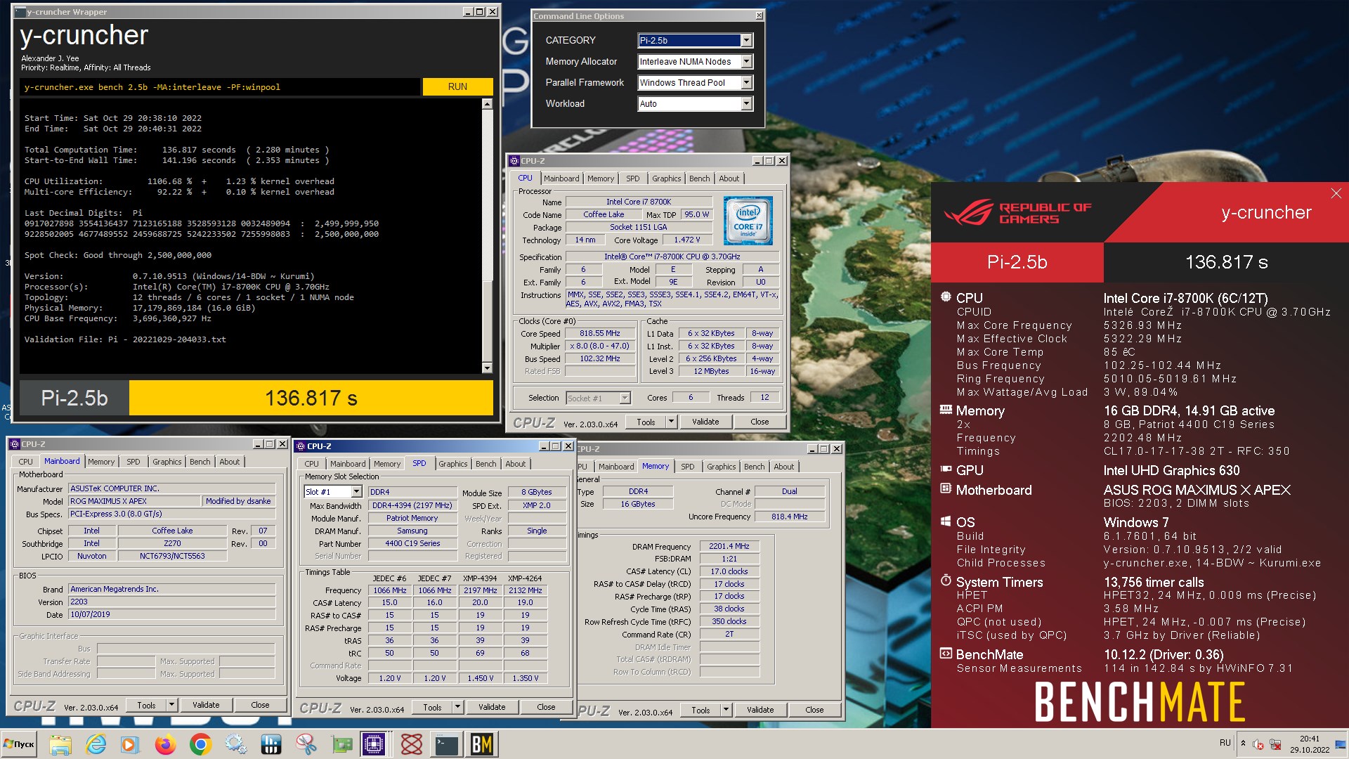Click the Memory icon in BenchMate panel
This screenshot has height=759, width=1349.
click(x=946, y=409)
